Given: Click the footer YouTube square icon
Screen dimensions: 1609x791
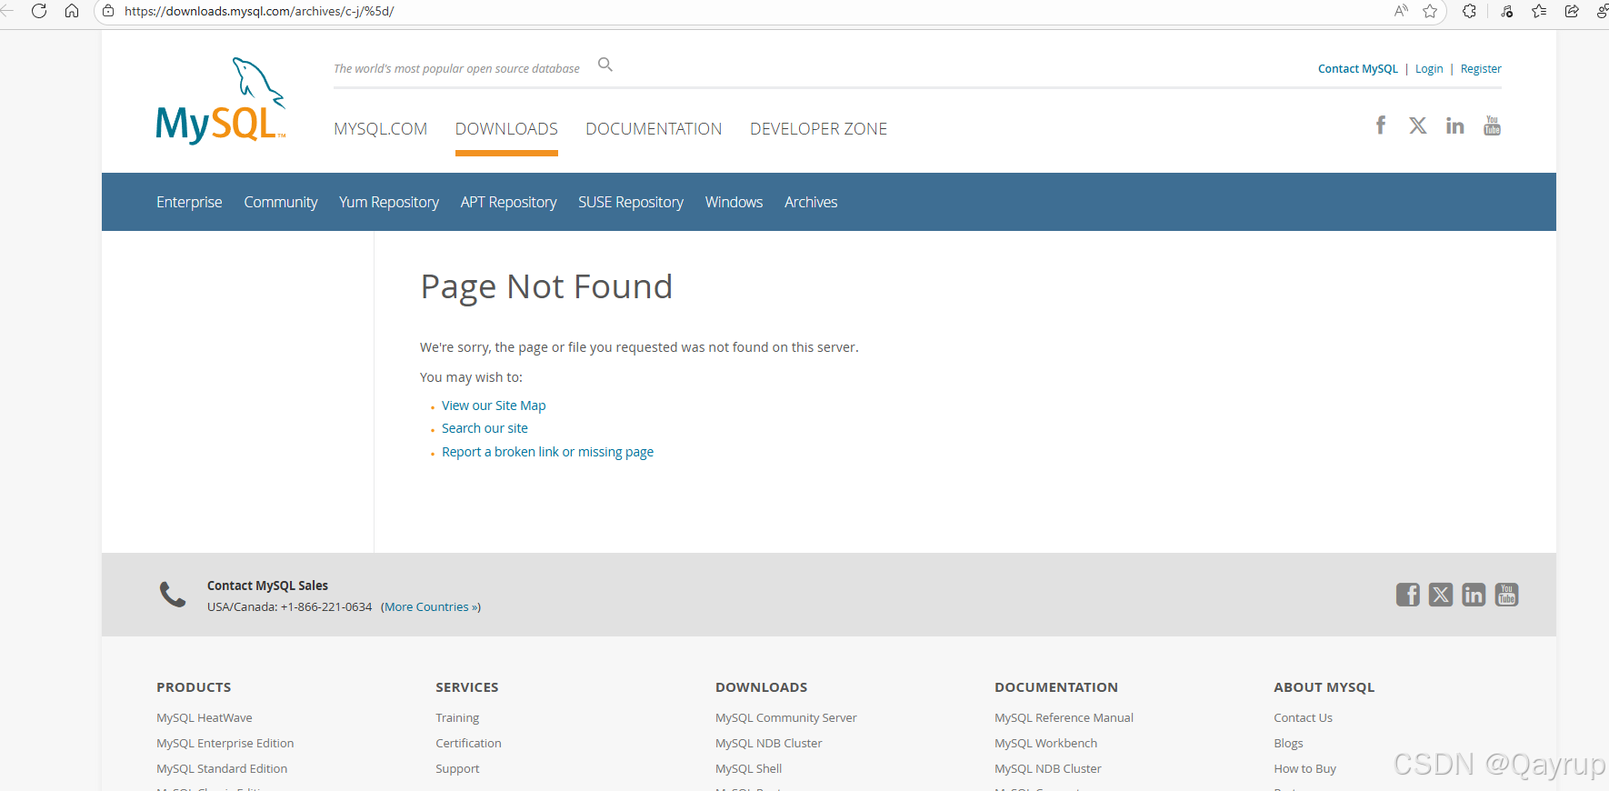Looking at the screenshot, I should (x=1507, y=595).
